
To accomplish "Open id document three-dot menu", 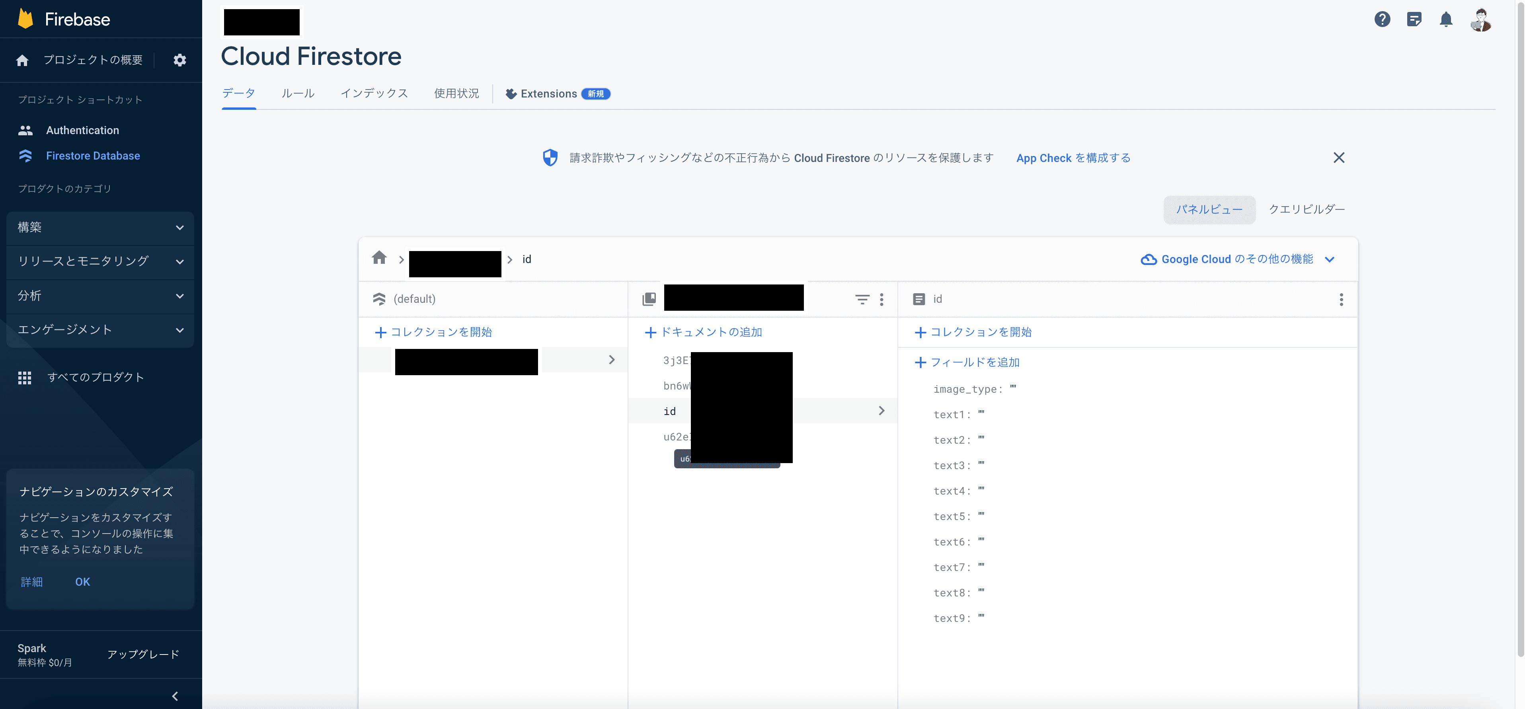I will point(1341,300).
